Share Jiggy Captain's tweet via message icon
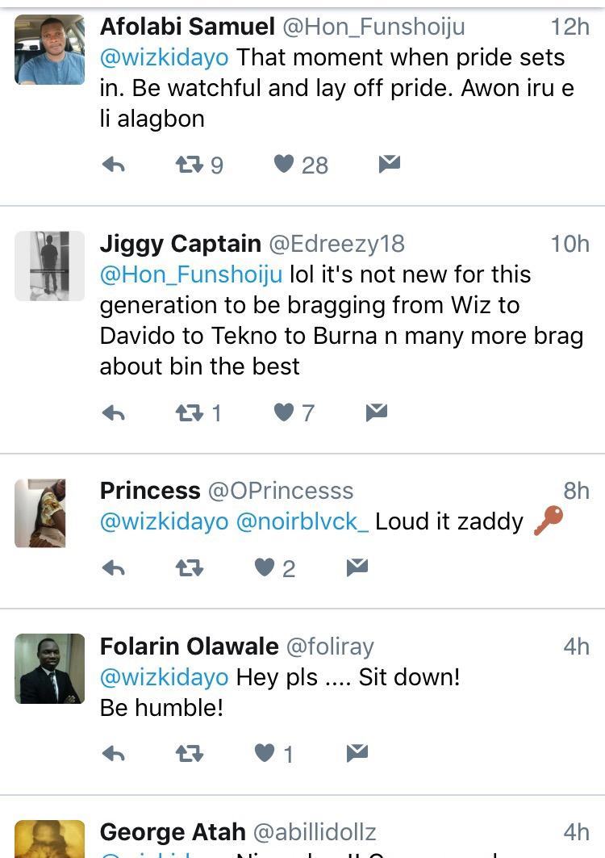Image resolution: width=605 pixels, height=858 pixels. tap(376, 412)
